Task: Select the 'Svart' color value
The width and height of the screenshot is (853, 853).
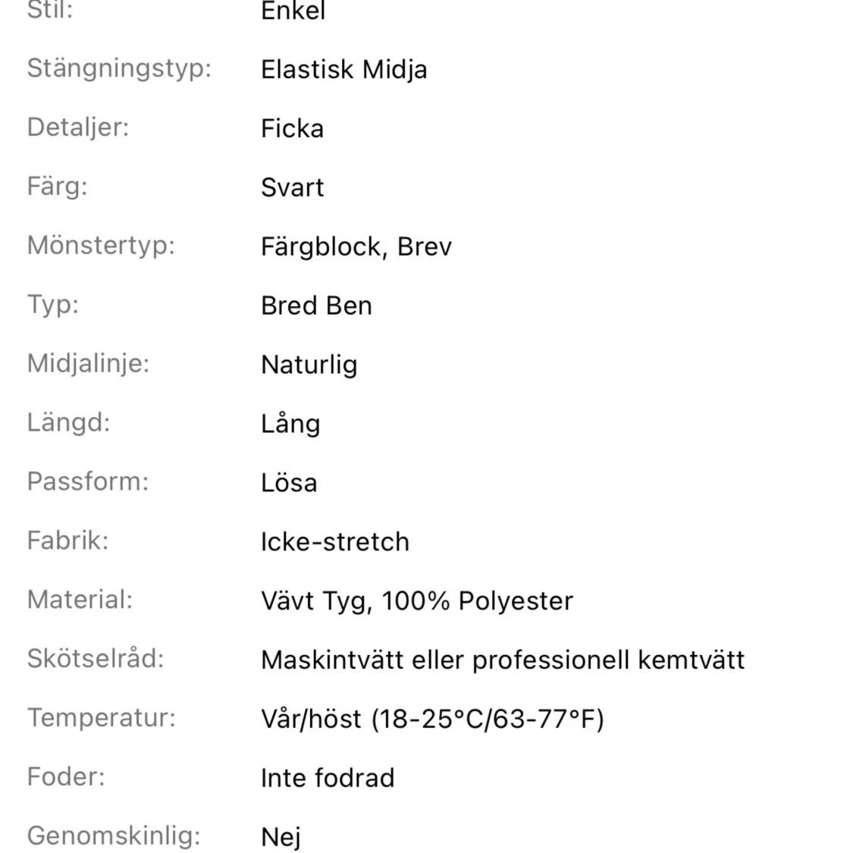Action: coord(292,188)
